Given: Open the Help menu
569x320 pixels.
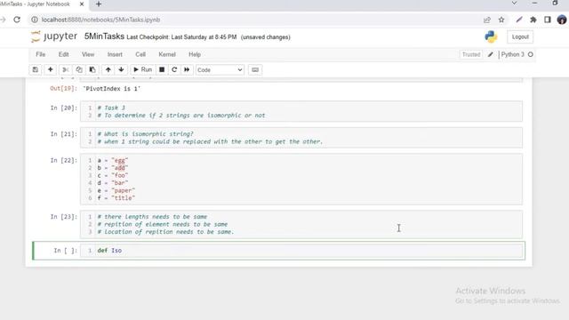Looking at the screenshot, I should [x=195, y=54].
